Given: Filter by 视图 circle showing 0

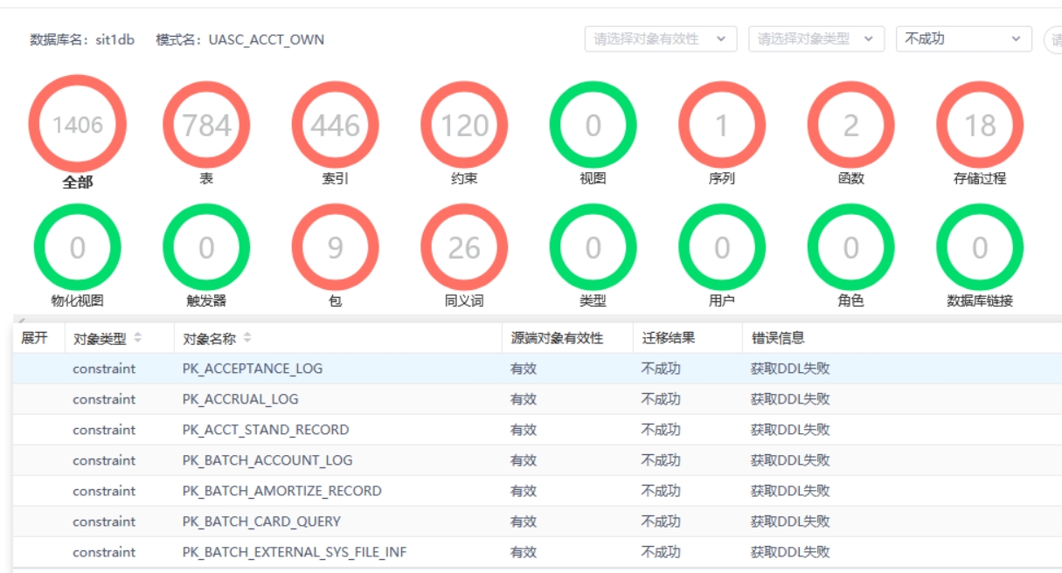Looking at the screenshot, I should tap(593, 125).
